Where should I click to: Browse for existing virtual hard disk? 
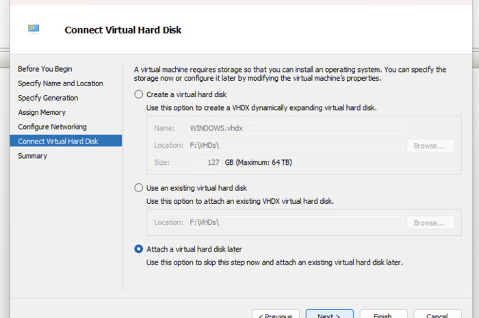[430, 223]
